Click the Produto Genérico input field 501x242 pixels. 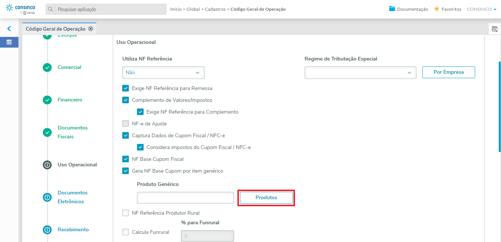pos(185,198)
